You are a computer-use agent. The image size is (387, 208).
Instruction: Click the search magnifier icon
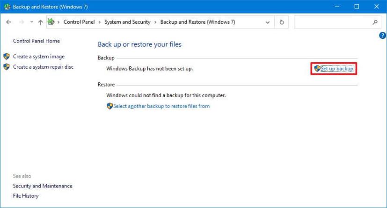coord(375,22)
